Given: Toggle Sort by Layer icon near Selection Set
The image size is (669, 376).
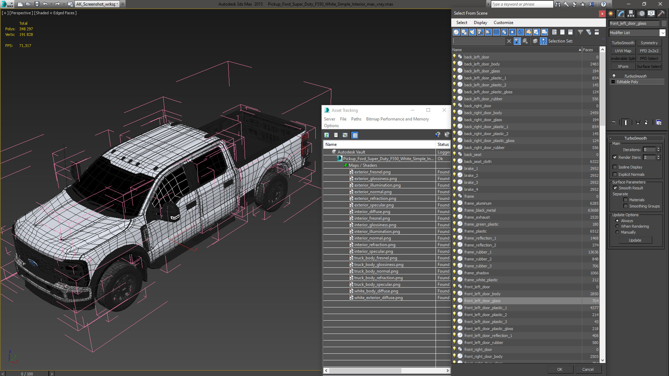Looking at the screenshot, I should point(535,41).
